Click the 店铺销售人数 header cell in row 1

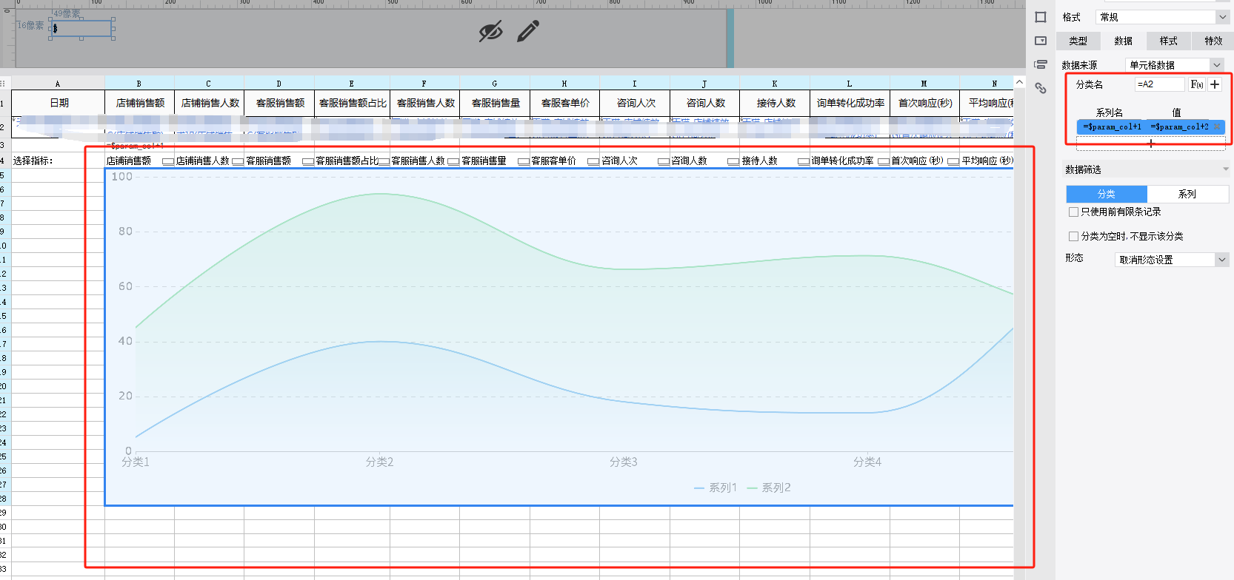coord(210,103)
